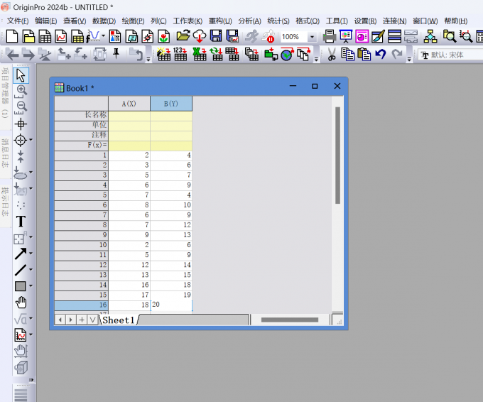Open the slide show presentation icon
Screen dimensions: 483x402
pyautogui.click(x=346, y=36)
